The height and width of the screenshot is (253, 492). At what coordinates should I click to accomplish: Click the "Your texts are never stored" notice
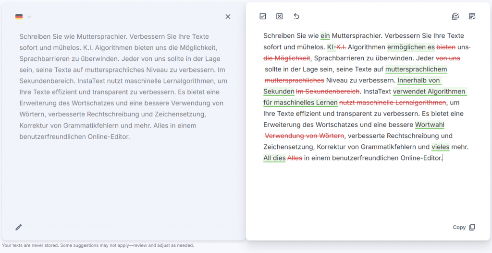tap(98, 245)
